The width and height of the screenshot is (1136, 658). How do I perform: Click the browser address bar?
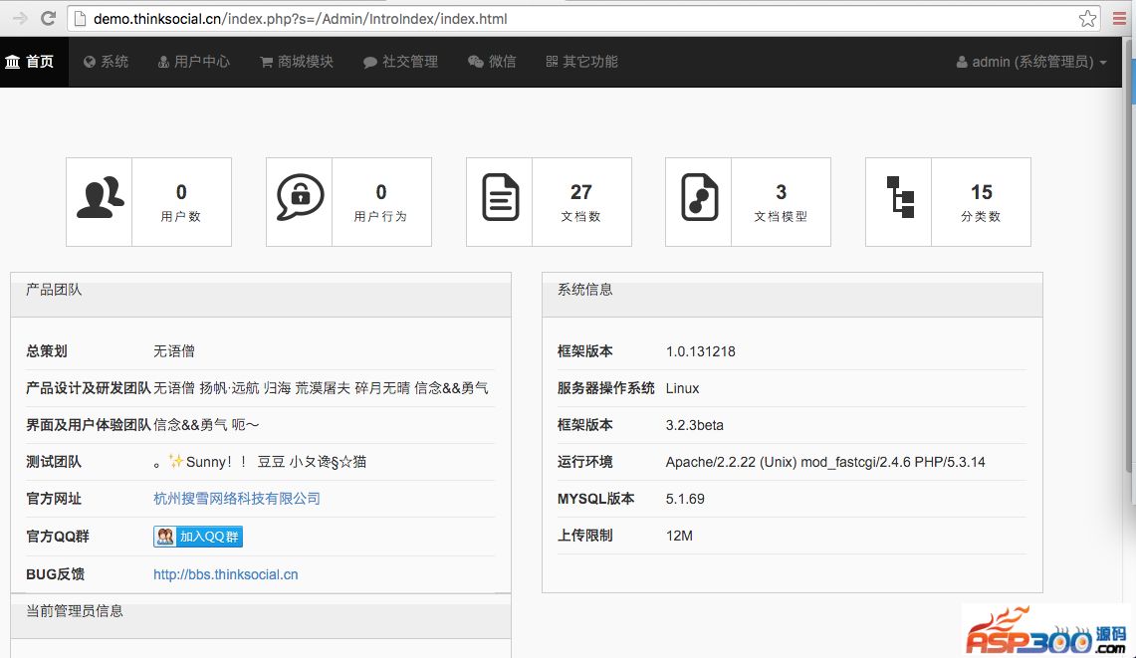coord(577,19)
